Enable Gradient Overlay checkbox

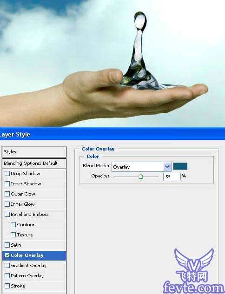coord(7,266)
